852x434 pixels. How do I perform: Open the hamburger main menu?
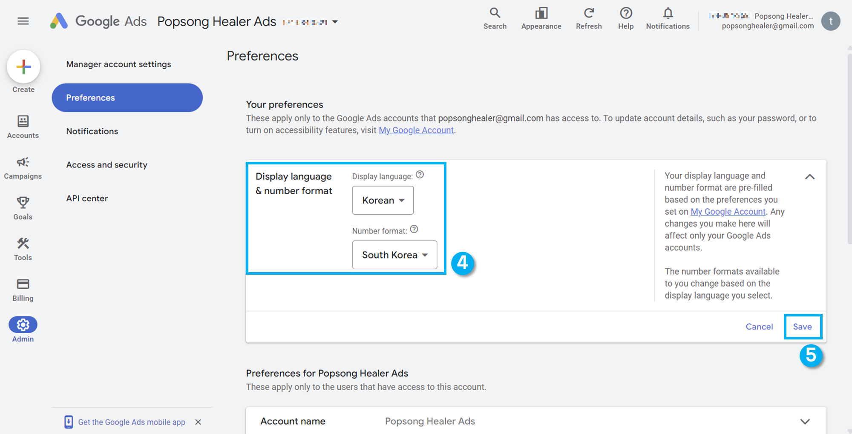click(23, 21)
